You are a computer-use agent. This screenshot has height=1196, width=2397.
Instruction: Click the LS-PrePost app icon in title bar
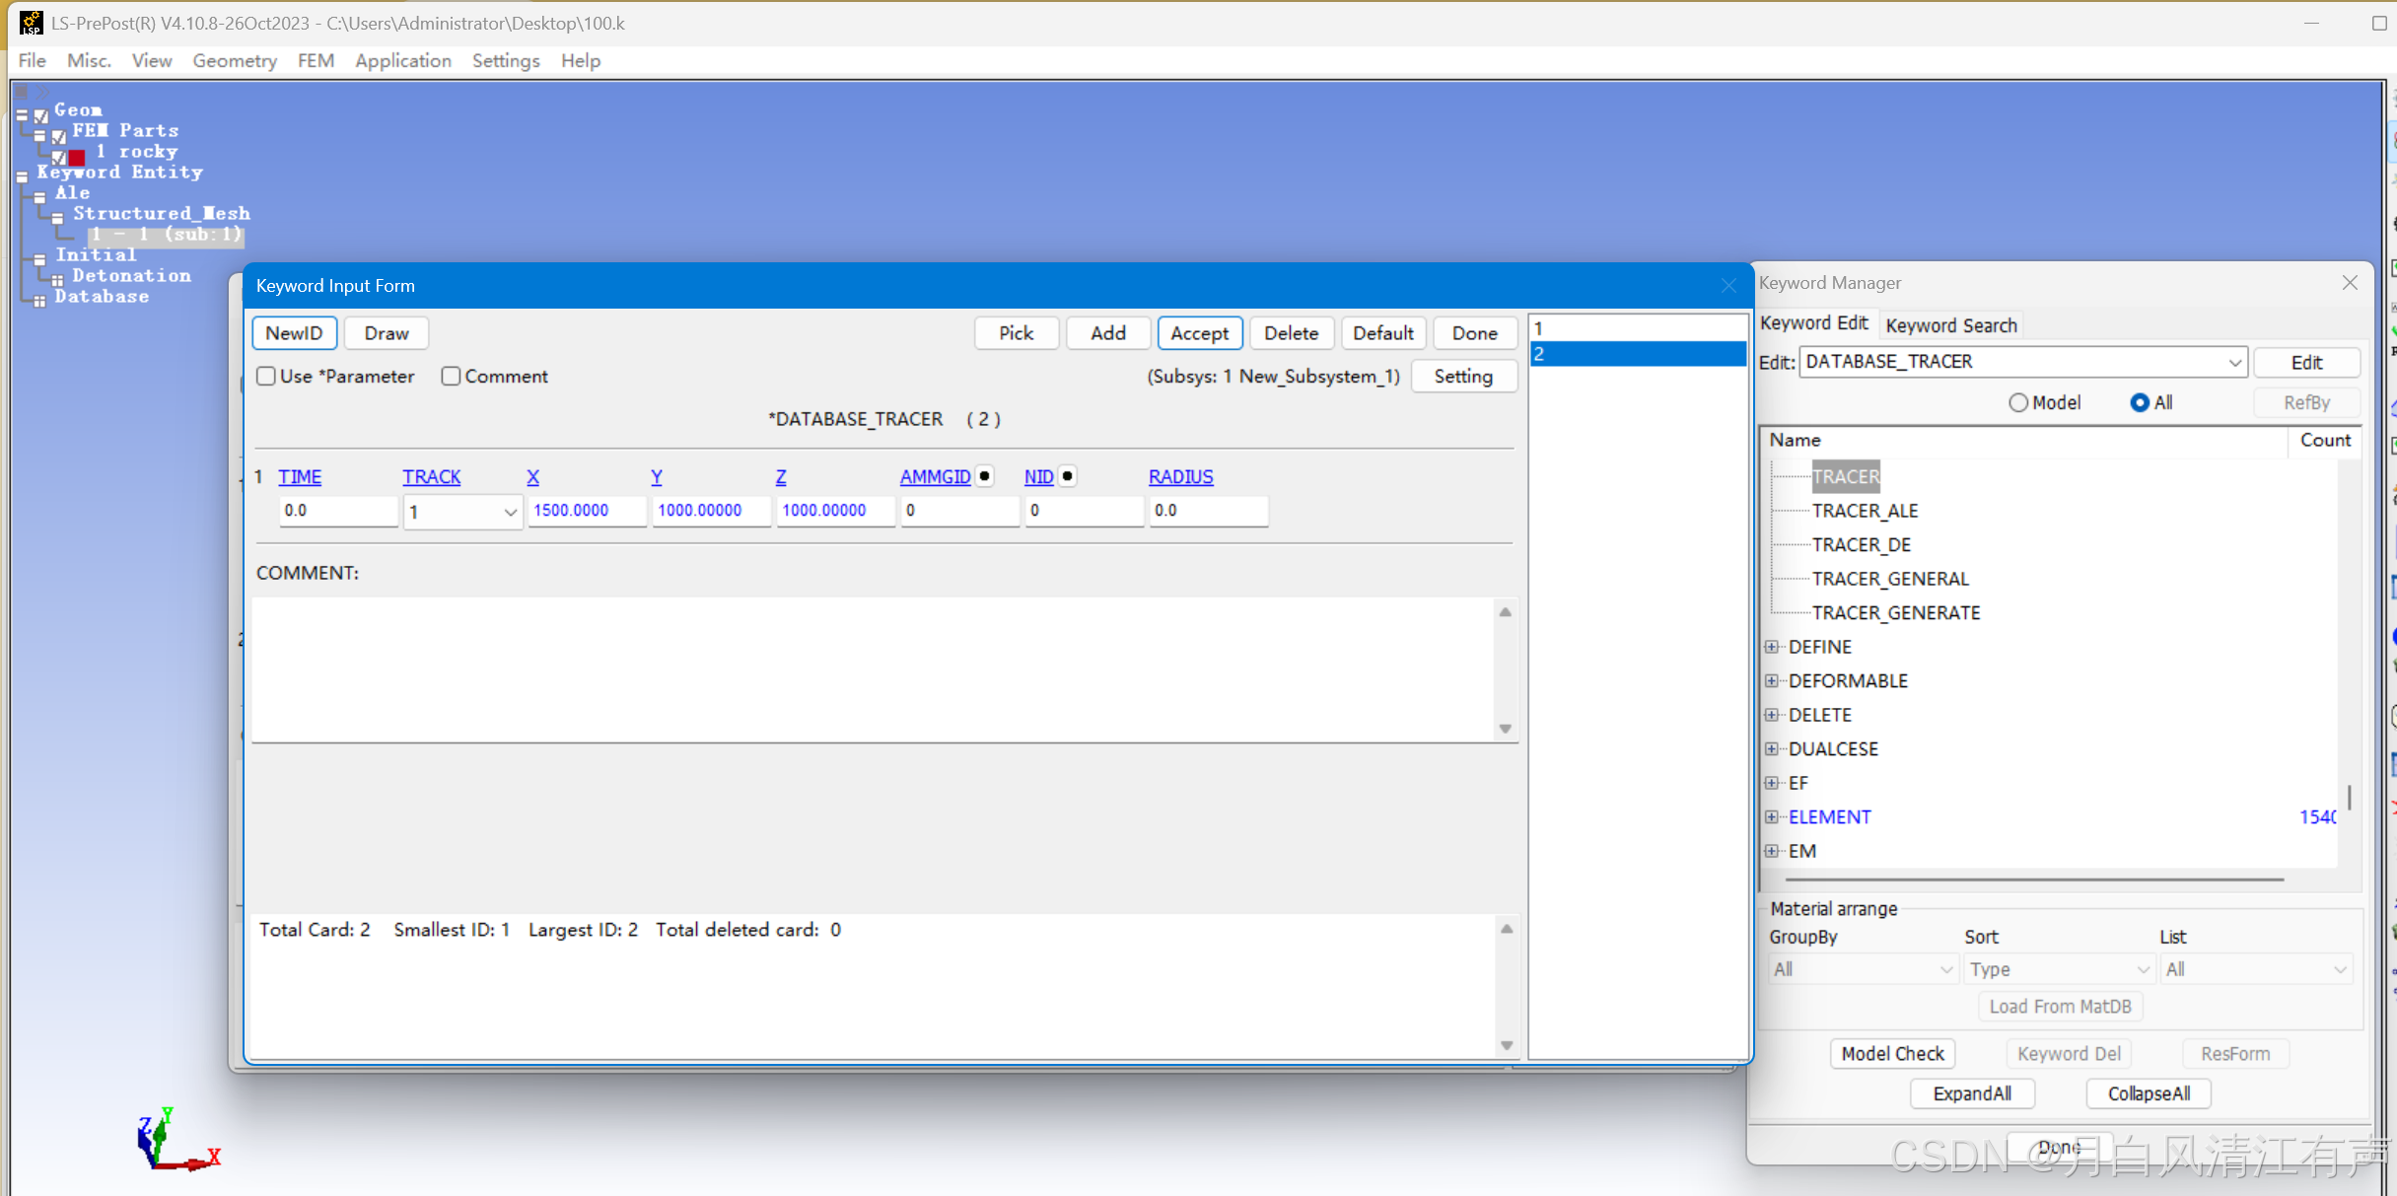(x=31, y=22)
